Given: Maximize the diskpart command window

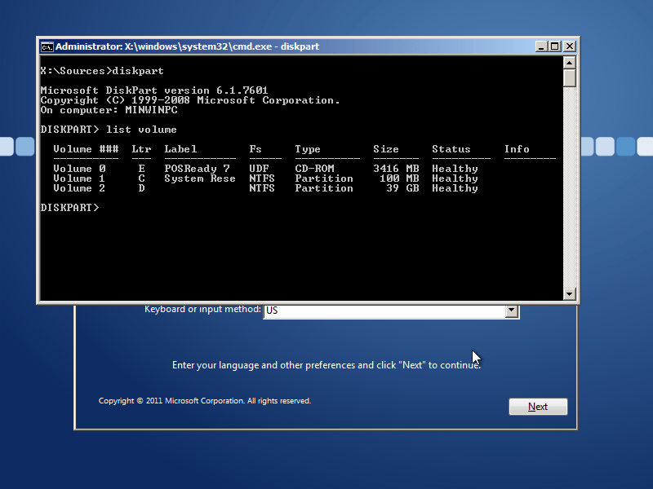Looking at the screenshot, I should pos(555,46).
